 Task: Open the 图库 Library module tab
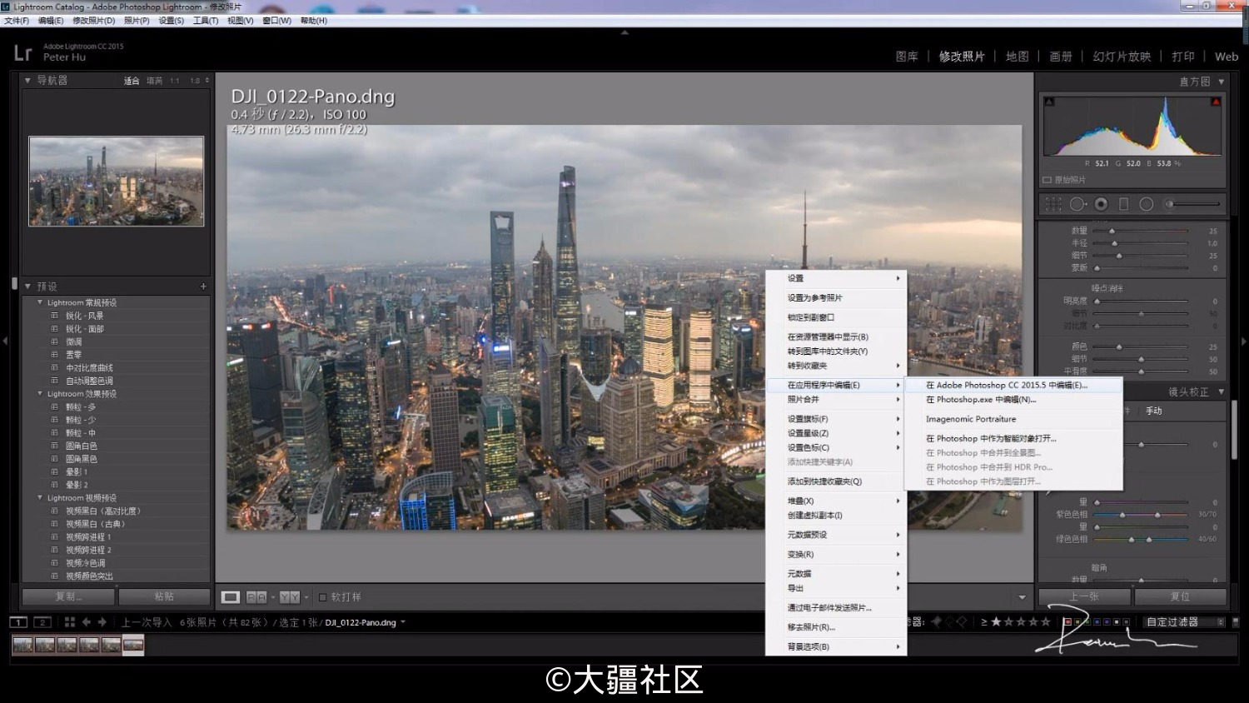907,57
